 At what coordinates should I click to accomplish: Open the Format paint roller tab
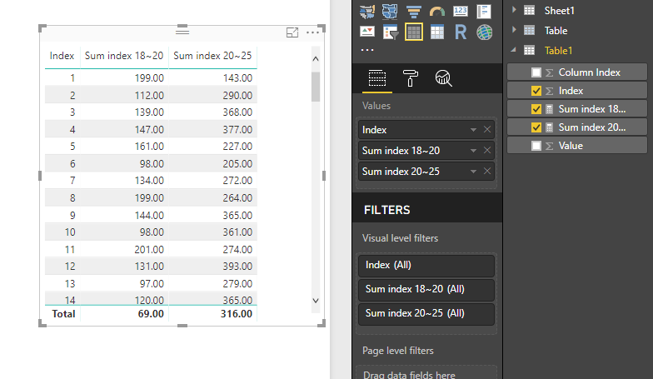(x=410, y=78)
